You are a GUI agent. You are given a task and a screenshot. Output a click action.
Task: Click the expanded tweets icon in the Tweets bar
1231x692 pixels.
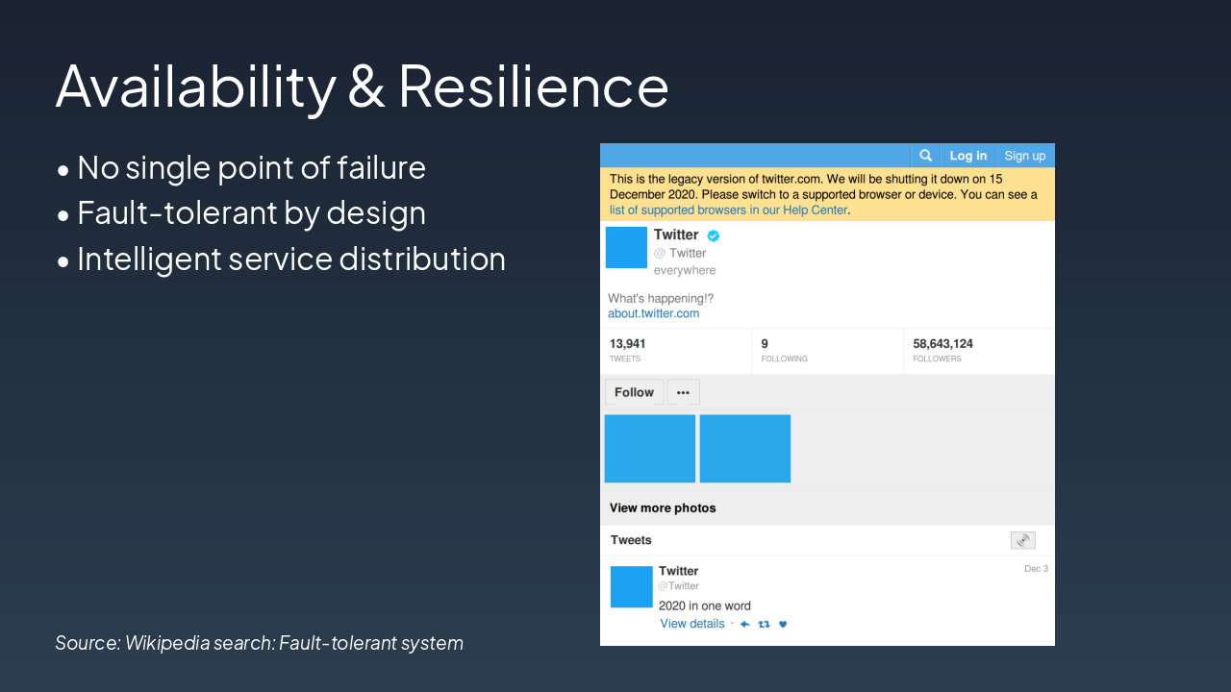(x=1022, y=540)
